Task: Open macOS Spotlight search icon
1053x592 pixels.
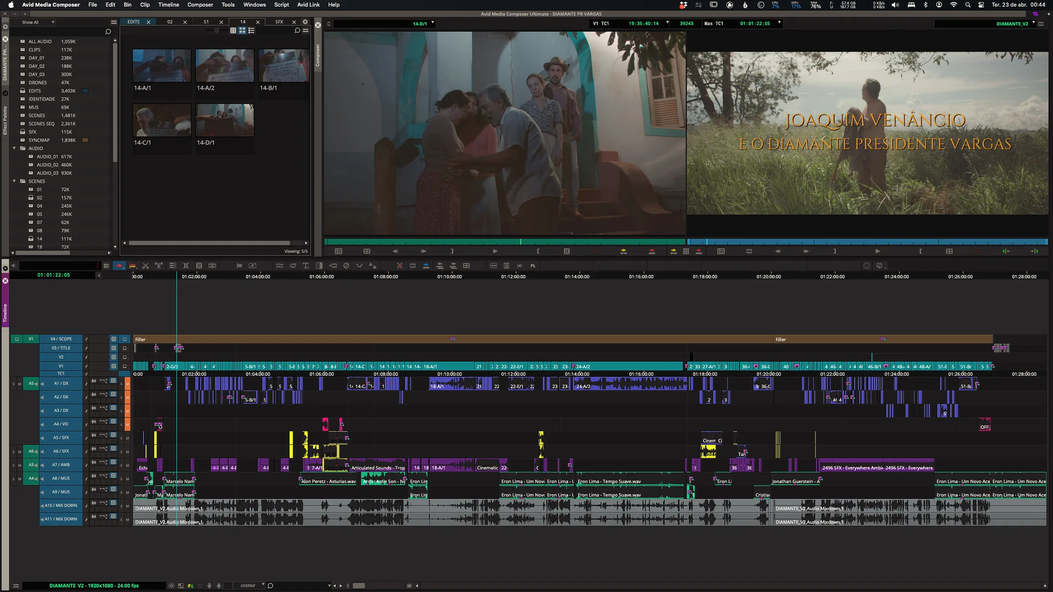Action: point(968,5)
